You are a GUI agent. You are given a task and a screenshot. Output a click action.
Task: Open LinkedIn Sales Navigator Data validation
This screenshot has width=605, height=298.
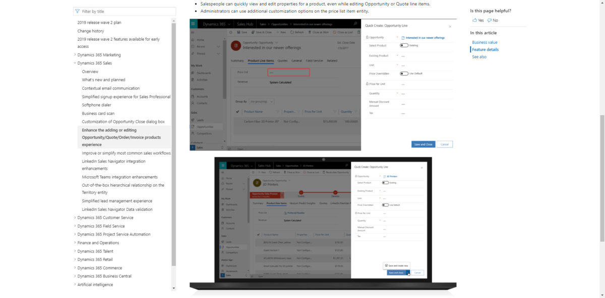(117, 209)
